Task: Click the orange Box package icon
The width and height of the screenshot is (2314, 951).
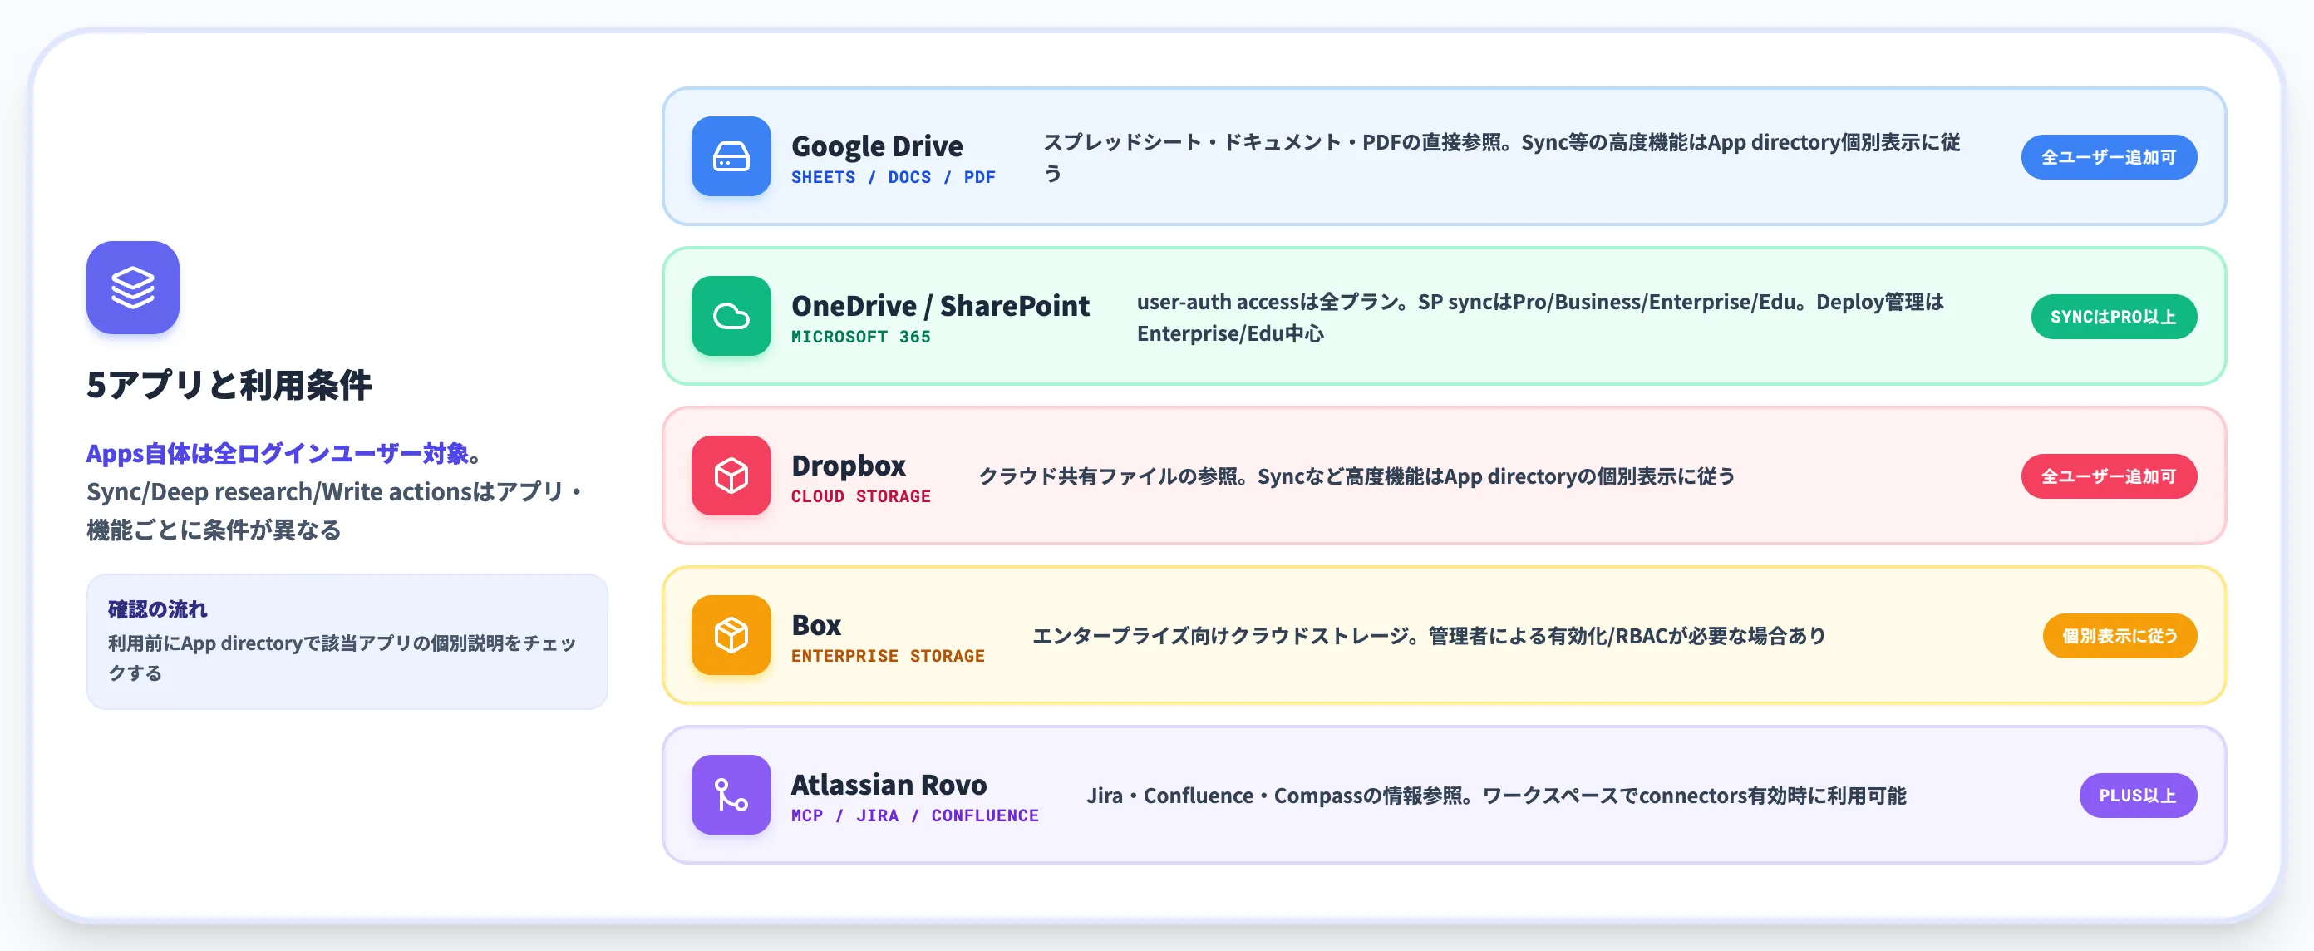Action: pyautogui.click(x=731, y=635)
